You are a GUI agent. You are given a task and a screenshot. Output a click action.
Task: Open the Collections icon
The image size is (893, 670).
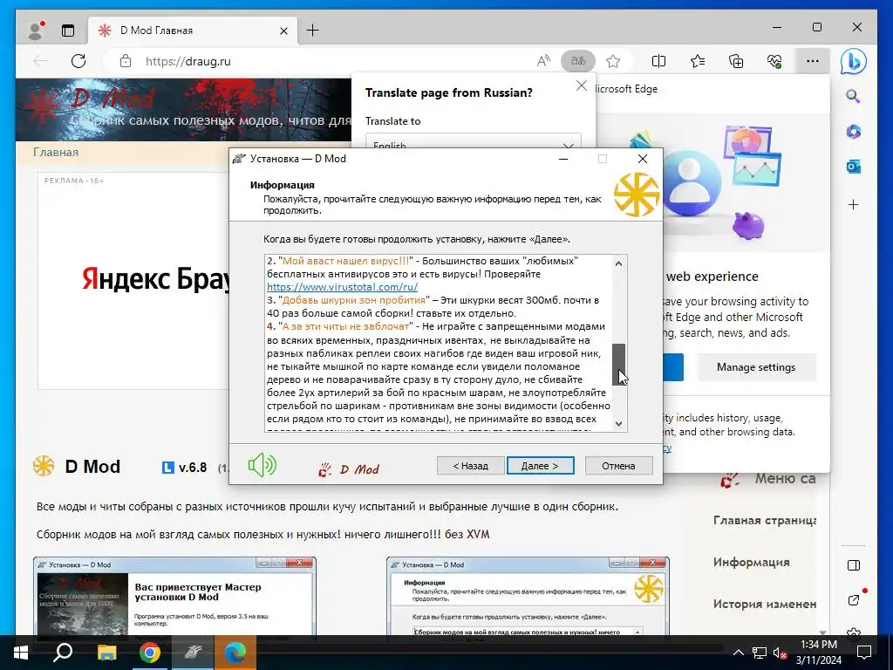tap(736, 61)
